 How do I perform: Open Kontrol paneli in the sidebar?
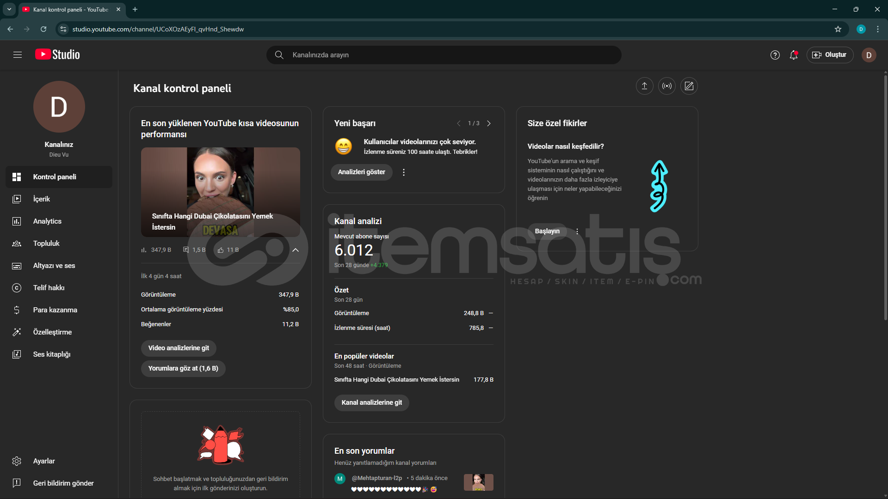[59, 177]
